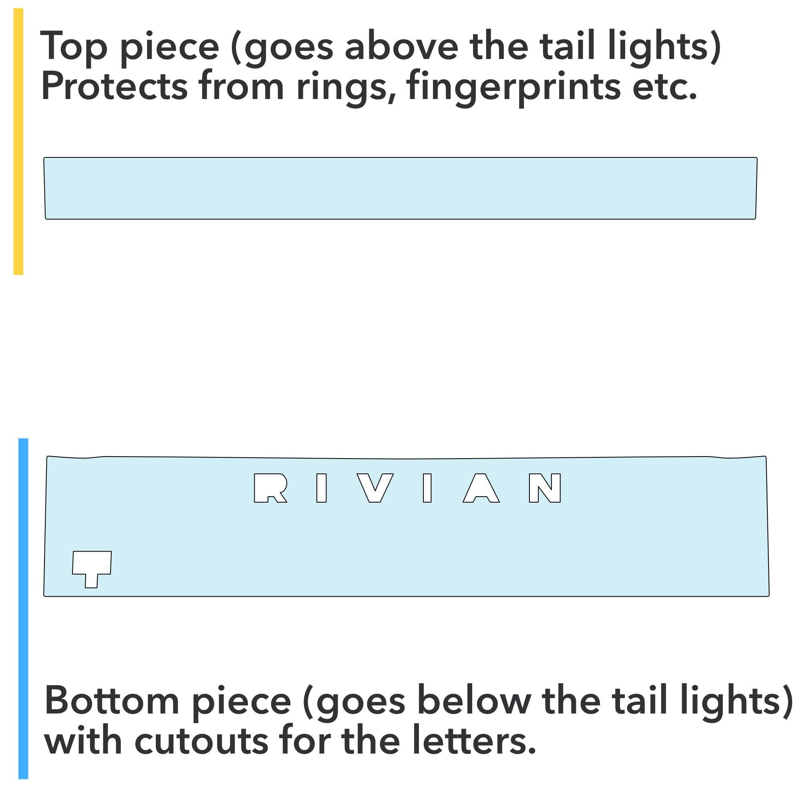Click the "Top piece (goes above the tail lights)" heading

click(x=380, y=46)
